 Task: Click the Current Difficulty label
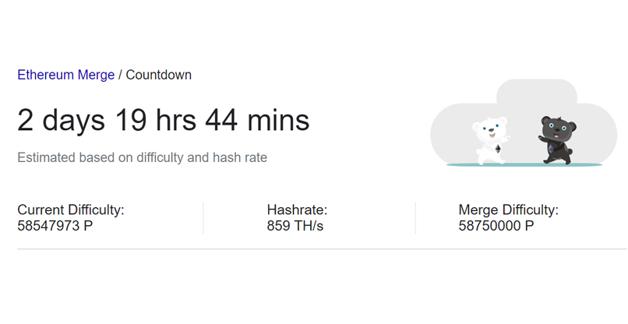[x=71, y=210]
